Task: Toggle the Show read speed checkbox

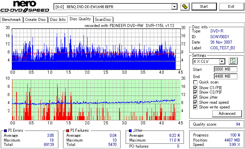Action: (x=195, y=102)
